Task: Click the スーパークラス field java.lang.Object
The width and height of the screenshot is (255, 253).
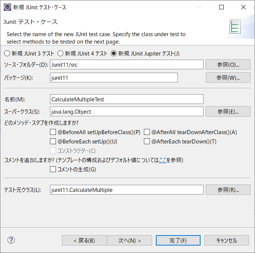Action: click(126, 111)
